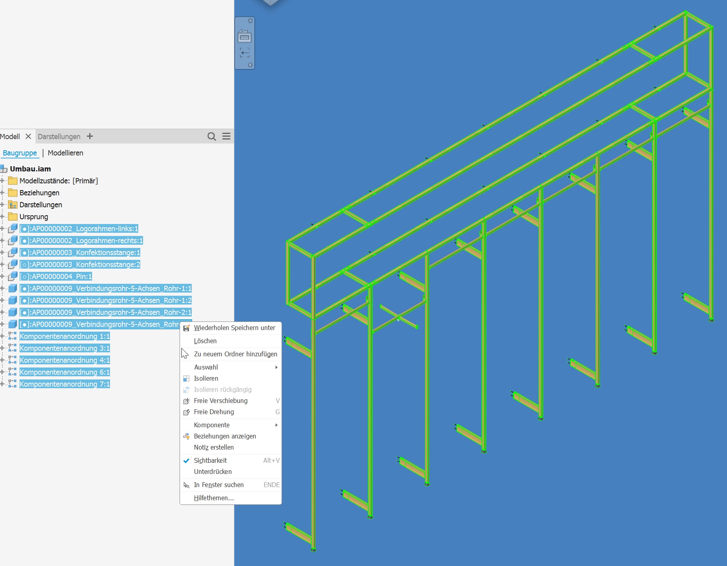
Task: Enable Unterdrücken for the selected components
Action: pos(213,472)
